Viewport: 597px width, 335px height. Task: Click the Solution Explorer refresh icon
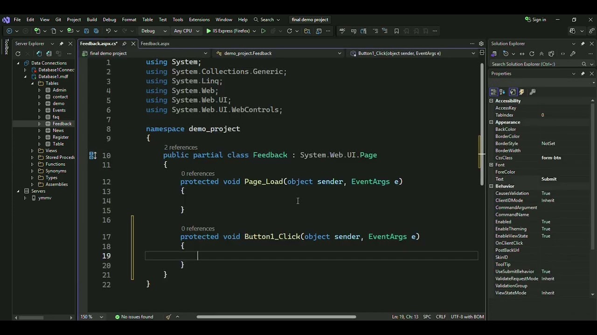coord(532,54)
